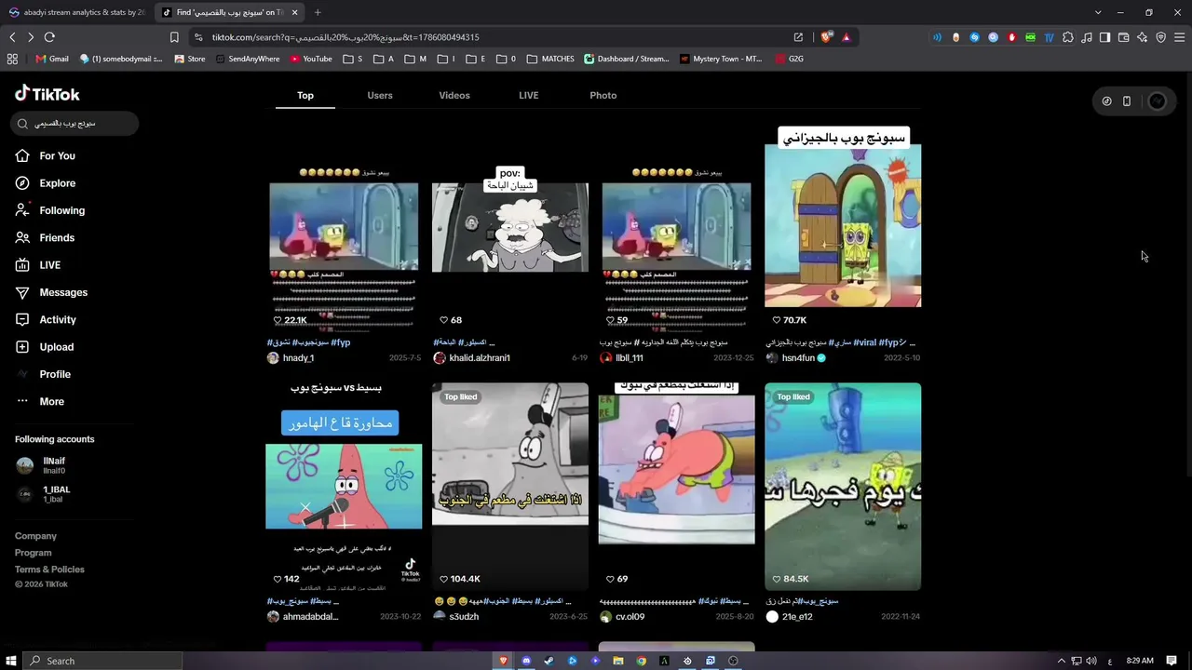Open the YouTube bookmark
Screen dimensions: 1192x670
coord(311,59)
